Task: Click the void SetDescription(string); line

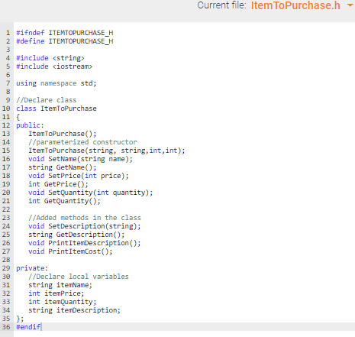Action: [85, 226]
